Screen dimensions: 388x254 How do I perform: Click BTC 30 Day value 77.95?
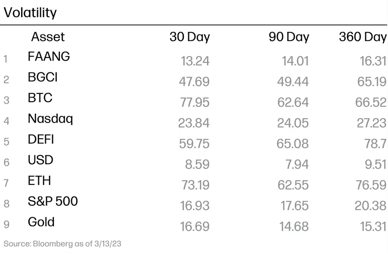click(x=195, y=102)
